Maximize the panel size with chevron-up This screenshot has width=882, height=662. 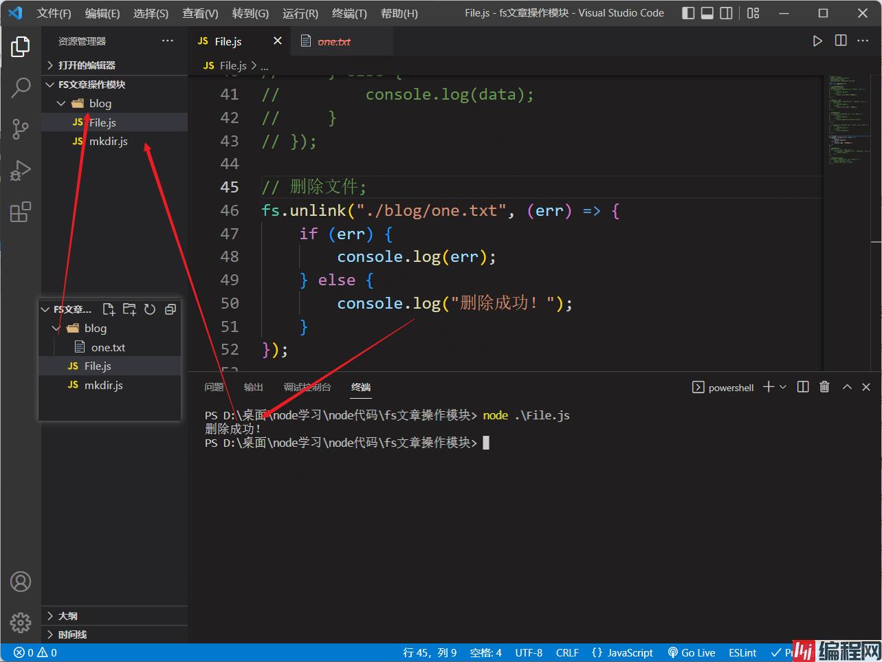[847, 387]
